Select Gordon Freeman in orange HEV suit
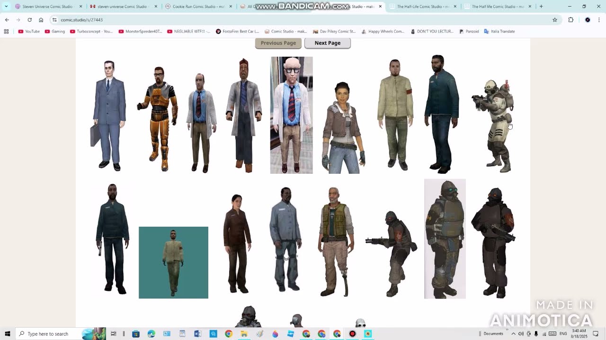The height and width of the screenshot is (340, 606). click(x=158, y=119)
